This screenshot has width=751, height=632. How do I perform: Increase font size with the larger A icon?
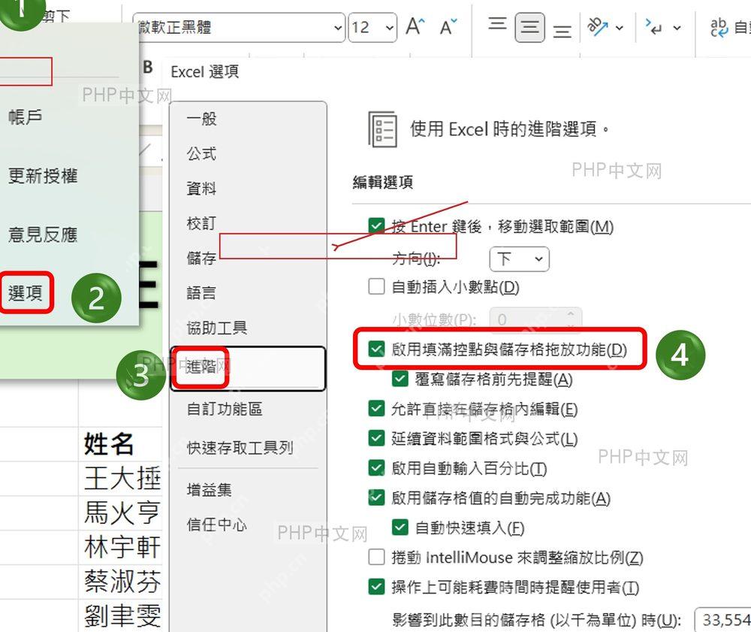(415, 27)
